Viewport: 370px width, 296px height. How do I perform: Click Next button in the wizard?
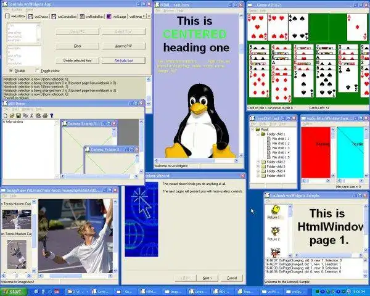click(x=207, y=278)
